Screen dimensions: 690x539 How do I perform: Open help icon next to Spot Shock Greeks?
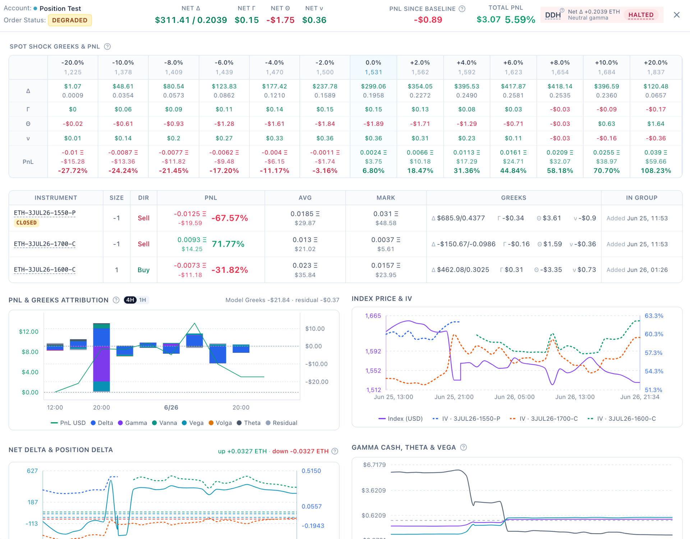pyautogui.click(x=107, y=46)
